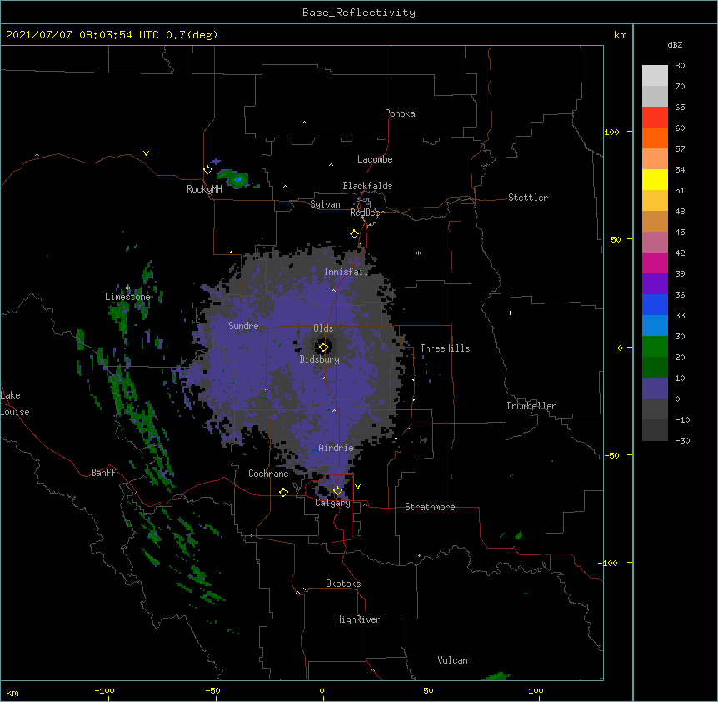Pick the red 60-65 dBZ legend swatch

click(655, 118)
